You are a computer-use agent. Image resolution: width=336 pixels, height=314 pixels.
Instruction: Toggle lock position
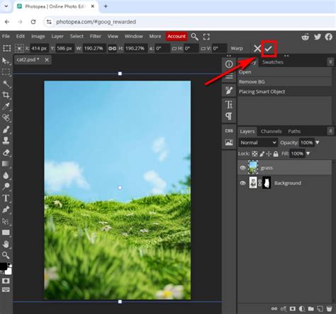click(269, 154)
